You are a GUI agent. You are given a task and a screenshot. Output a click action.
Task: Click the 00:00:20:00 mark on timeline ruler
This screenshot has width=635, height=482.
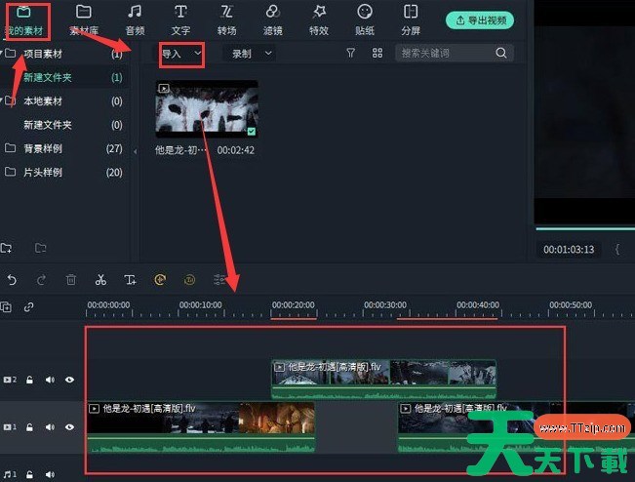pyautogui.click(x=294, y=305)
